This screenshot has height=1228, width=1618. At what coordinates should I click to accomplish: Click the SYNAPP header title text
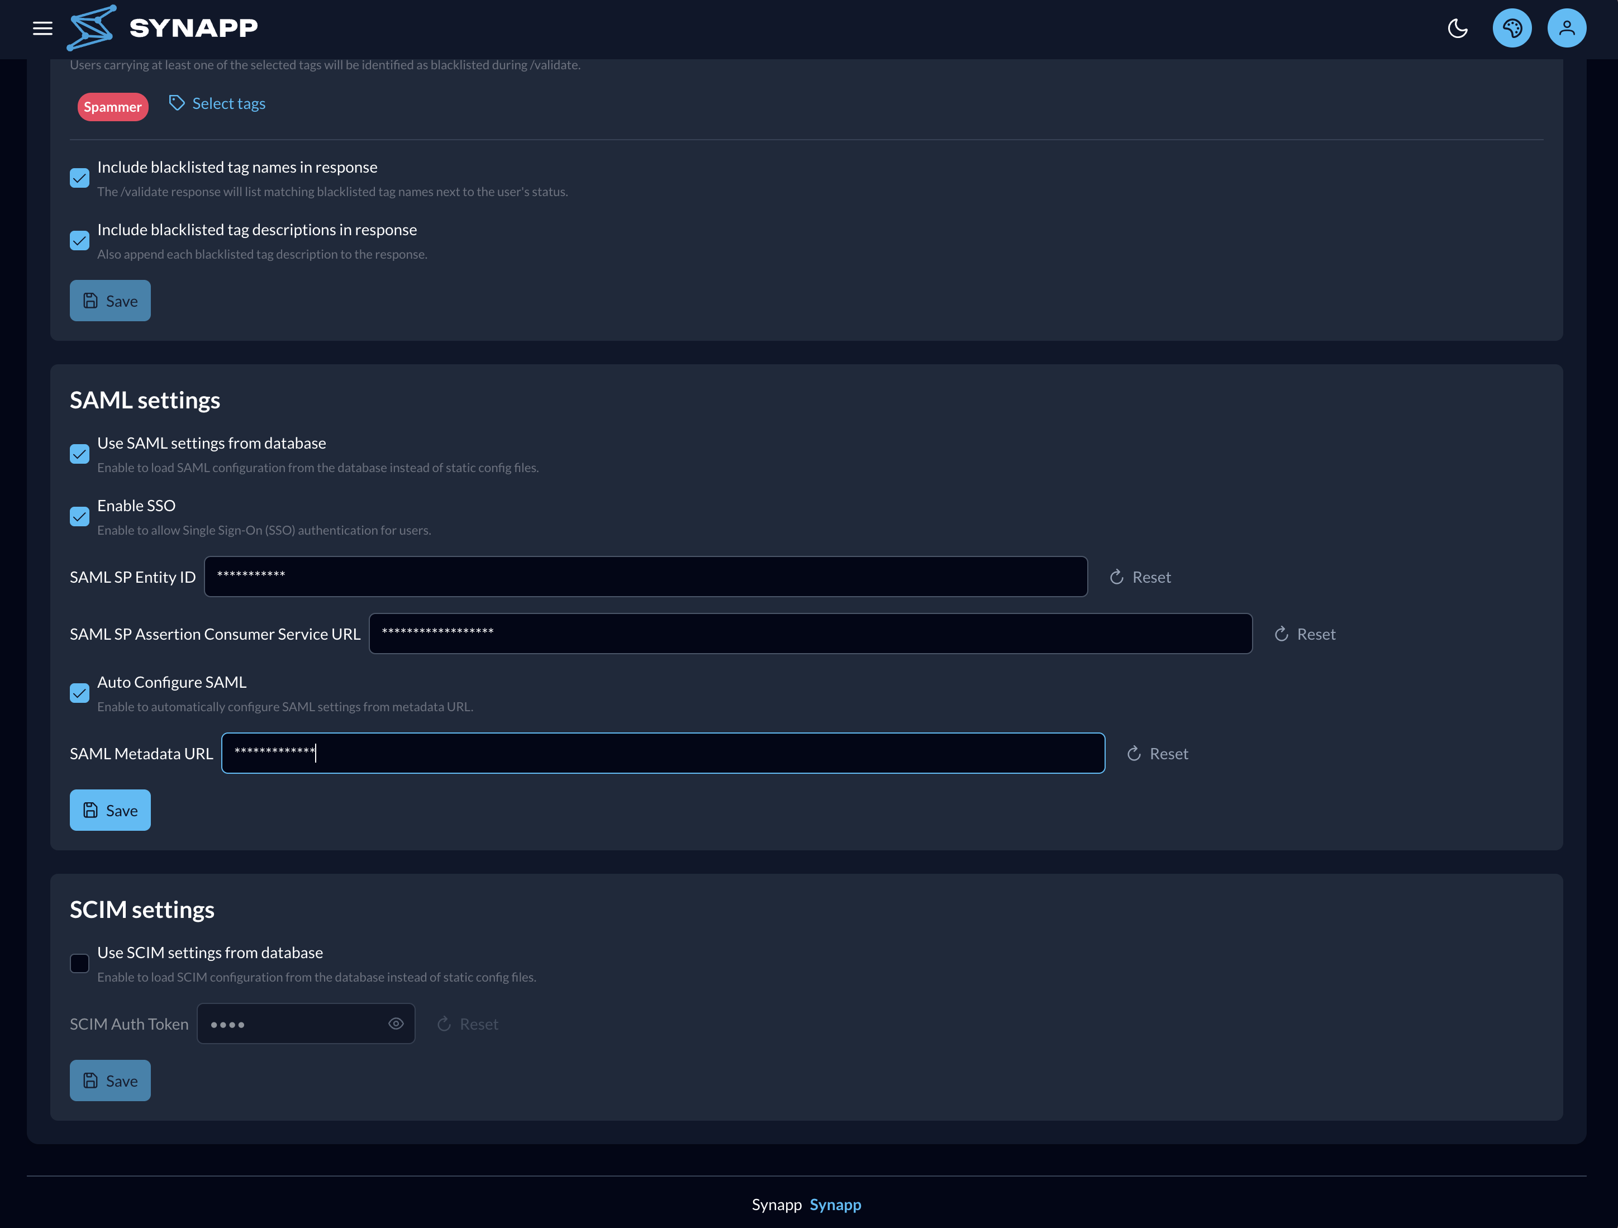(x=194, y=28)
